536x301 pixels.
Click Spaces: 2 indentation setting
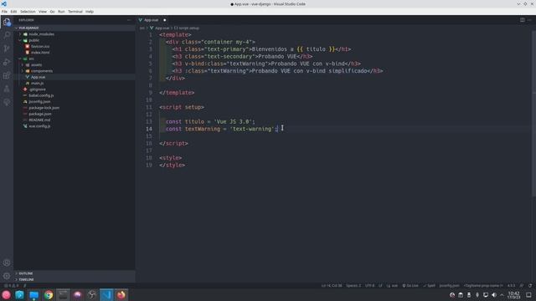[353, 286]
